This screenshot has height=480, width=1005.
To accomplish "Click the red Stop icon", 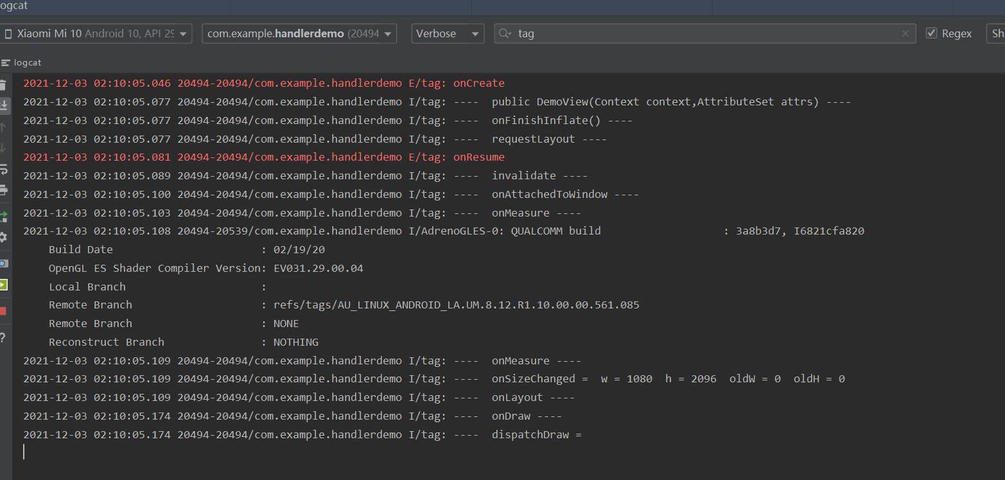I will (3, 311).
